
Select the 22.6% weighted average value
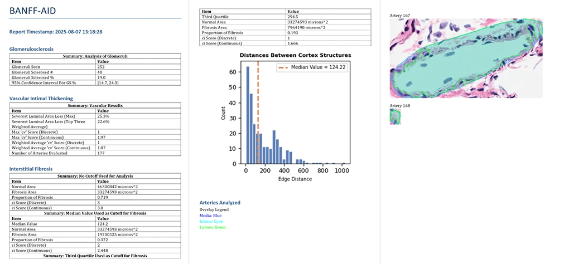(103, 121)
